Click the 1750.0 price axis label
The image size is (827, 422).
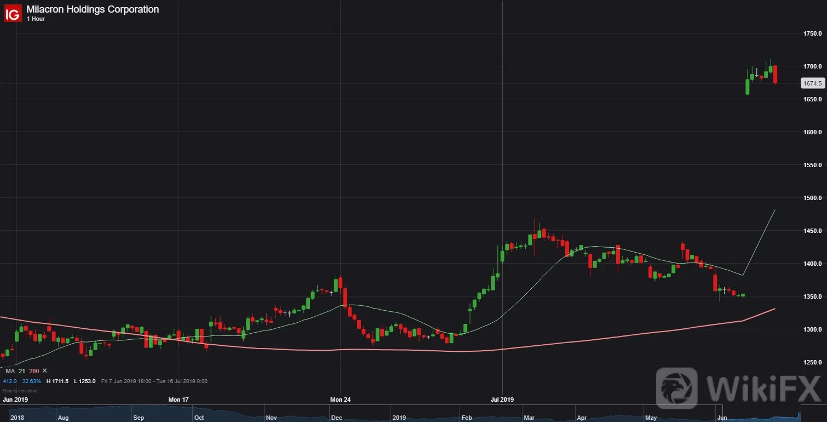(x=813, y=34)
